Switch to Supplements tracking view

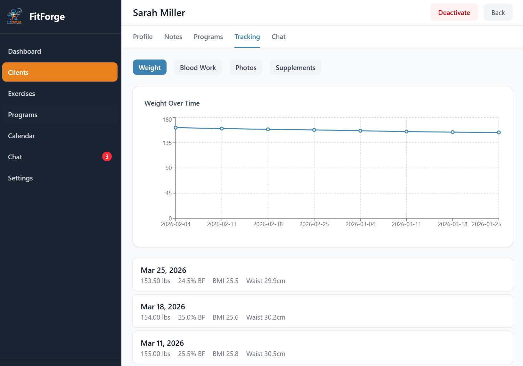[x=295, y=68]
